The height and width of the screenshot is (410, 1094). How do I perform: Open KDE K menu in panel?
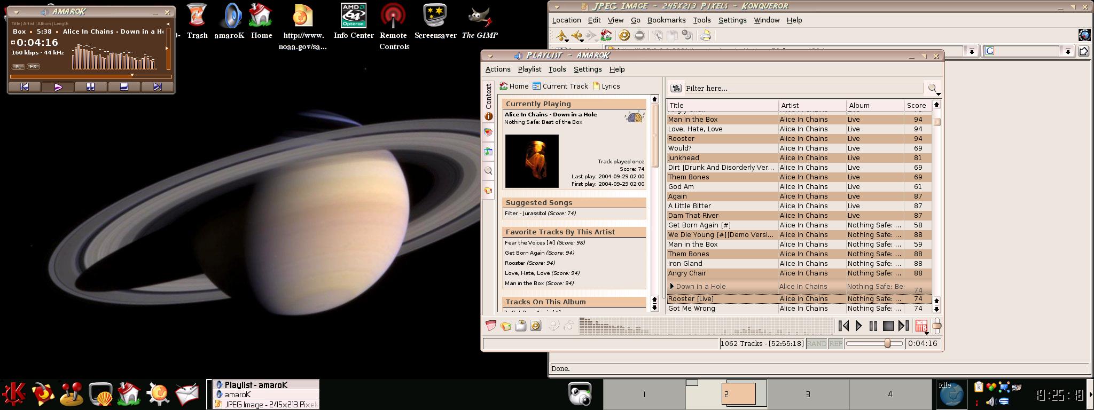click(x=14, y=394)
